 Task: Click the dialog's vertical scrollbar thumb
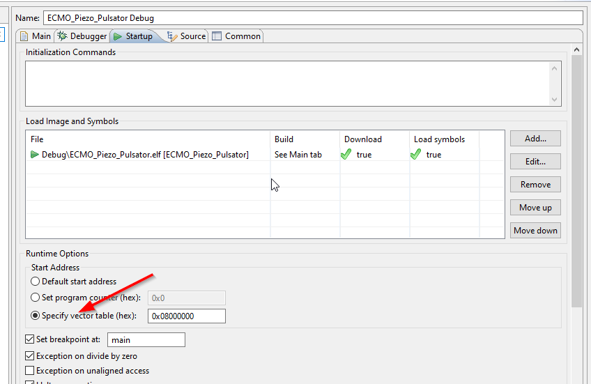point(576,181)
